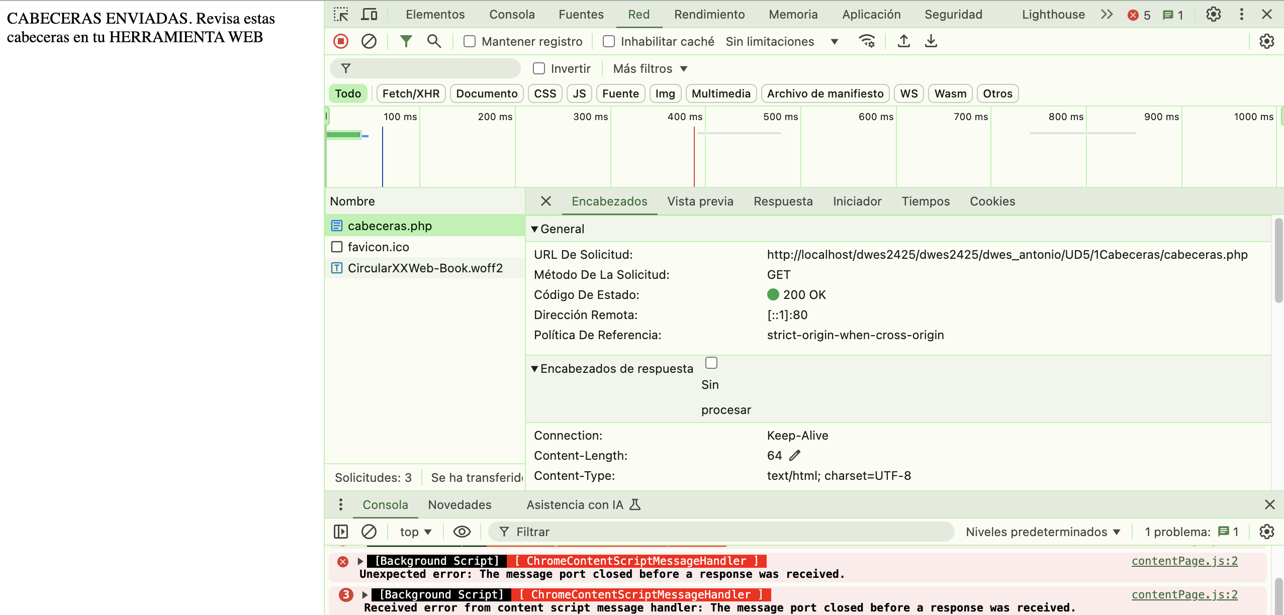Stop recording network log
The width and height of the screenshot is (1284, 615).
(341, 41)
